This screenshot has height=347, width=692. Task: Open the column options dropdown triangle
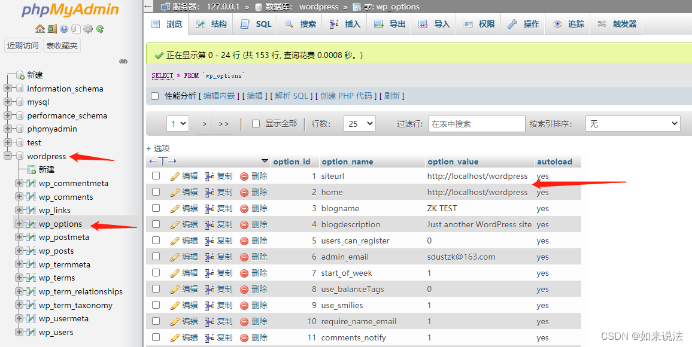click(x=265, y=161)
